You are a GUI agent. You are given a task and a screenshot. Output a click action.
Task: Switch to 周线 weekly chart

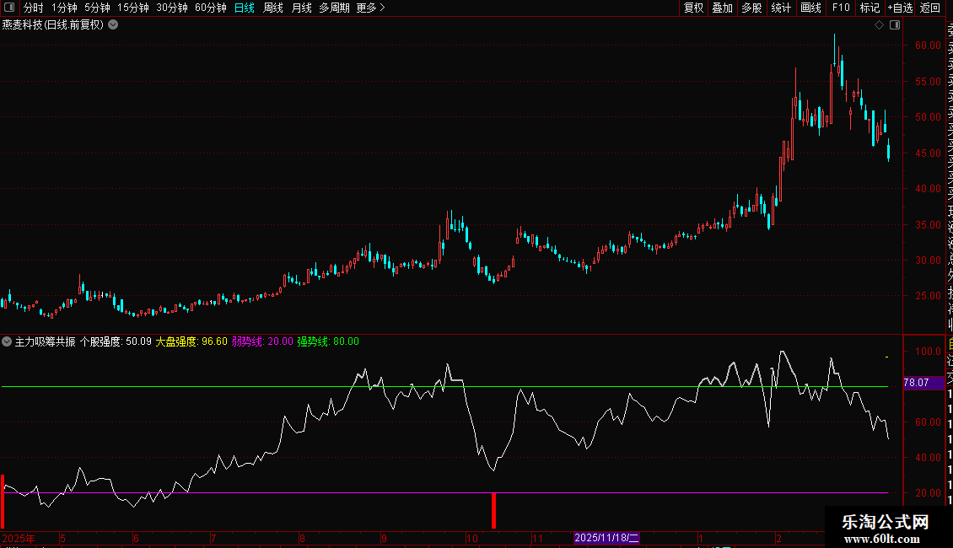(x=273, y=8)
